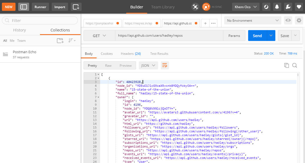
Task: Toggle the sidebar collapse icon beside NEW
Action: pos(23,7)
